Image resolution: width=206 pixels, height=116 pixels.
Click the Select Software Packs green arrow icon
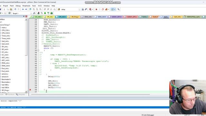(48, 13)
